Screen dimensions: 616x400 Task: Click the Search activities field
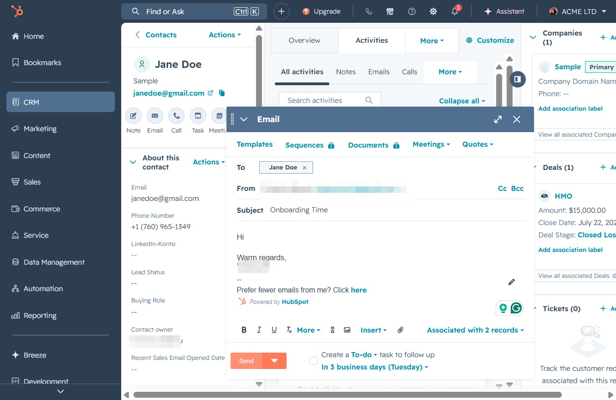coord(330,100)
